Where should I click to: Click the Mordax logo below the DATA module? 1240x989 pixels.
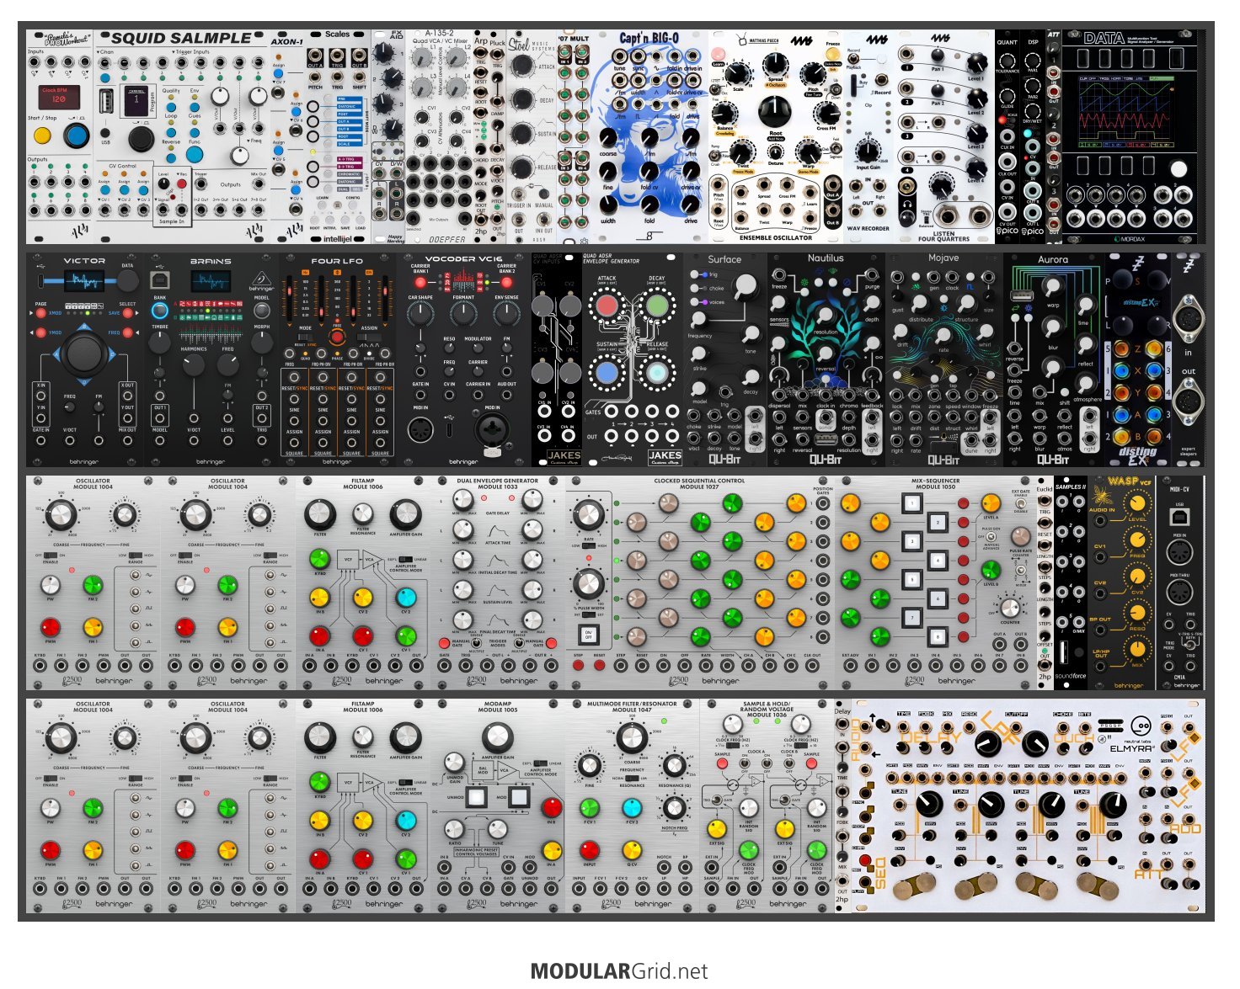(1130, 237)
